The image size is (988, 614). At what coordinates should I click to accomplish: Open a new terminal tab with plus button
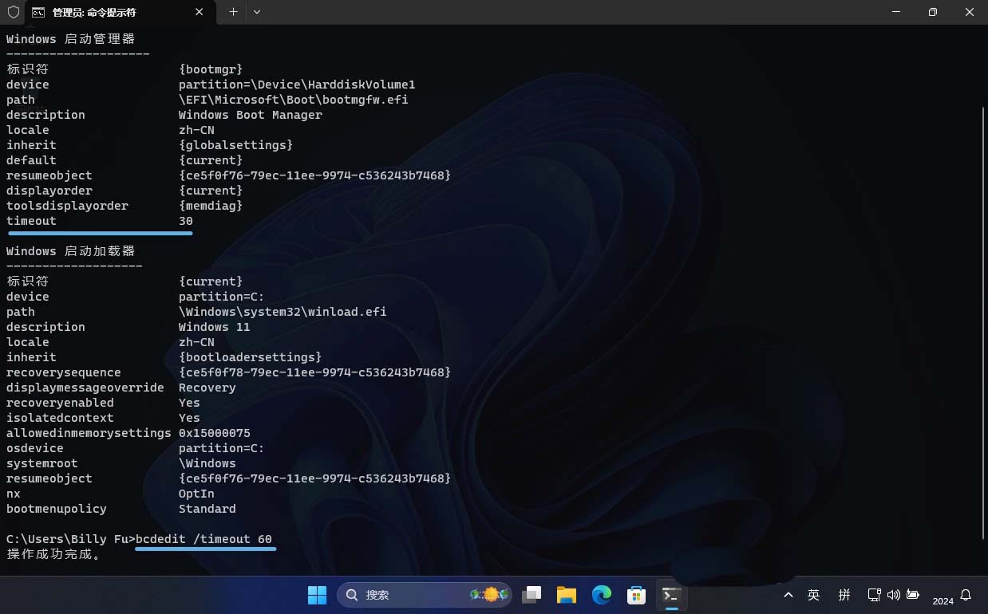pyautogui.click(x=233, y=12)
